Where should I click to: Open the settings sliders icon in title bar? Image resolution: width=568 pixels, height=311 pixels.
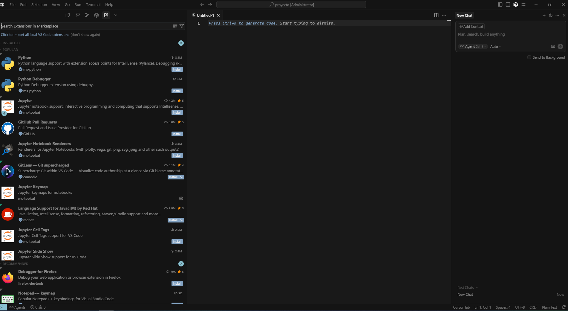pos(523,4)
